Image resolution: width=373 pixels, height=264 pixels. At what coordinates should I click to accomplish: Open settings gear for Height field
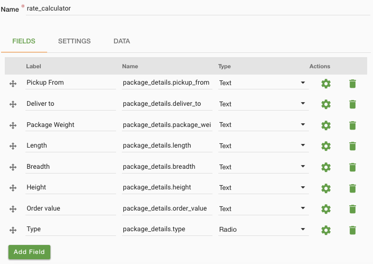coord(326,188)
